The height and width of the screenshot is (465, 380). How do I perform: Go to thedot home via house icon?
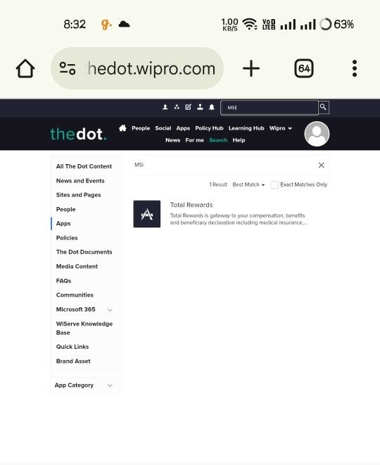pos(122,128)
